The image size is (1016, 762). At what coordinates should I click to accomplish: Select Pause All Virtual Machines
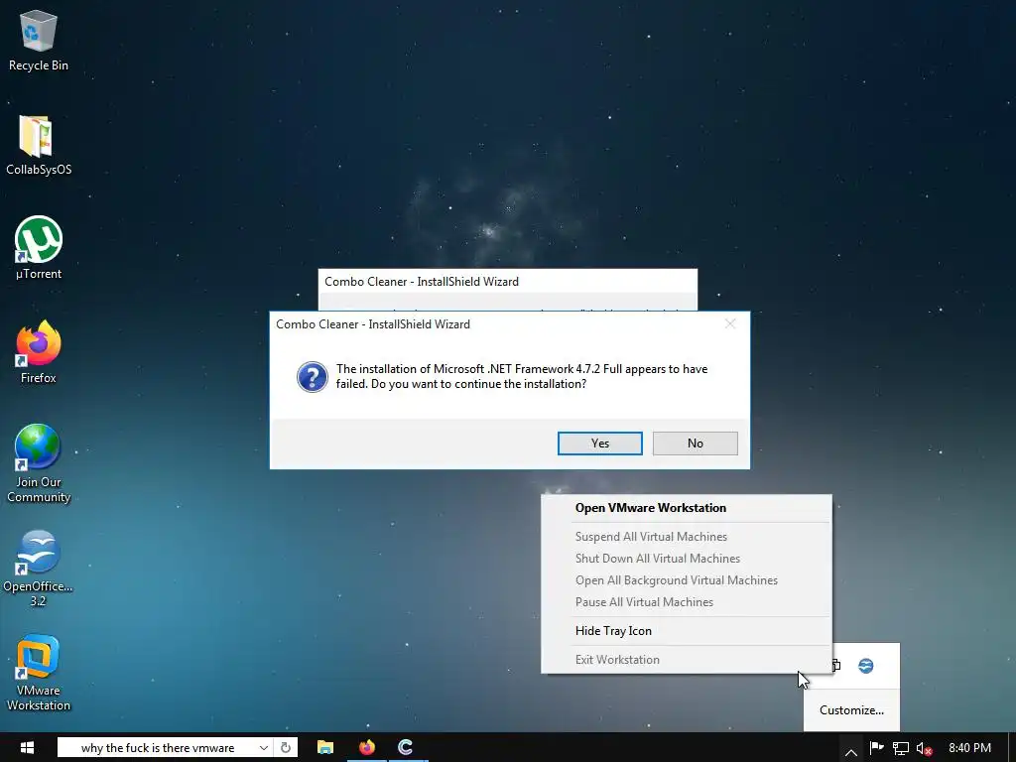(687, 602)
